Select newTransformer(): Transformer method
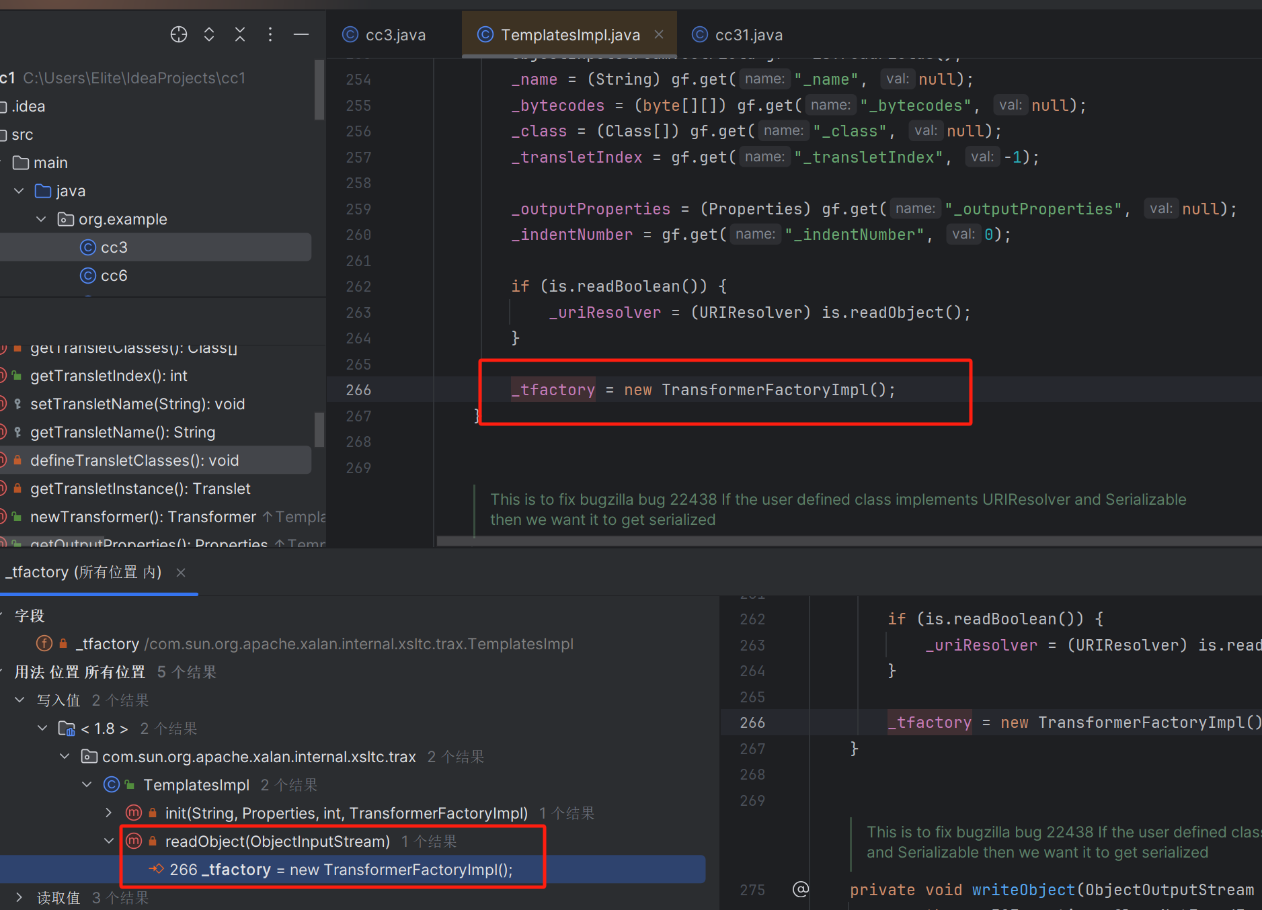The width and height of the screenshot is (1262, 910). click(x=143, y=517)
